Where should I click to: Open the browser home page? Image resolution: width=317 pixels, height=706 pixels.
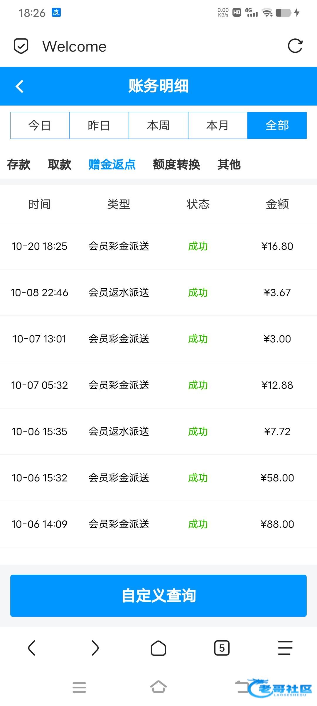(158, 648)
